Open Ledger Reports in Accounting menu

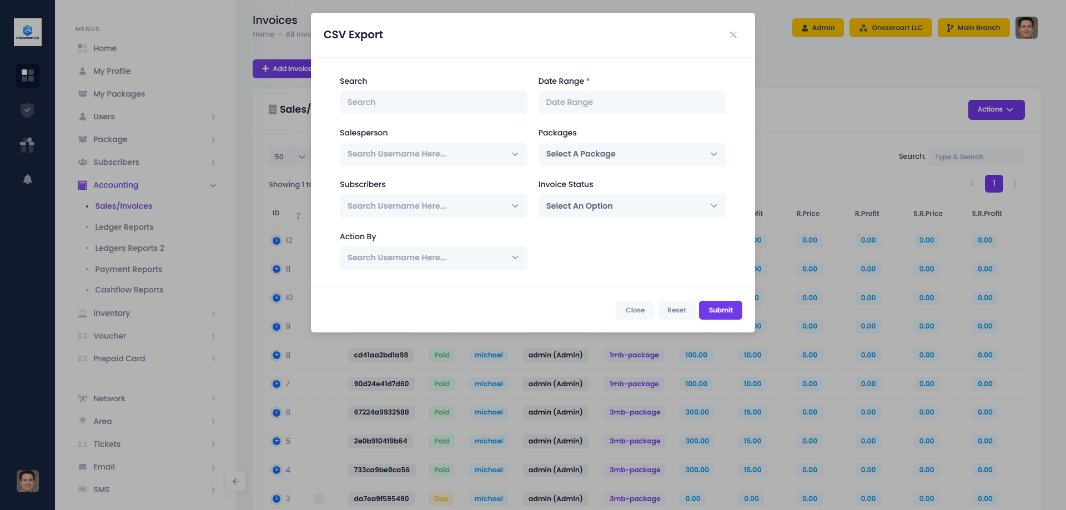pyautogui.click(x=124, y=227)
